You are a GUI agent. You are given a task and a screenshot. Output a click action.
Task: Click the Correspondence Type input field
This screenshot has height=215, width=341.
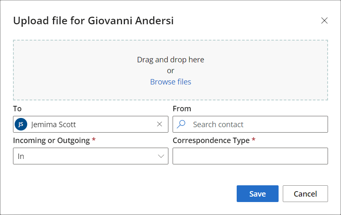point(251,156)
